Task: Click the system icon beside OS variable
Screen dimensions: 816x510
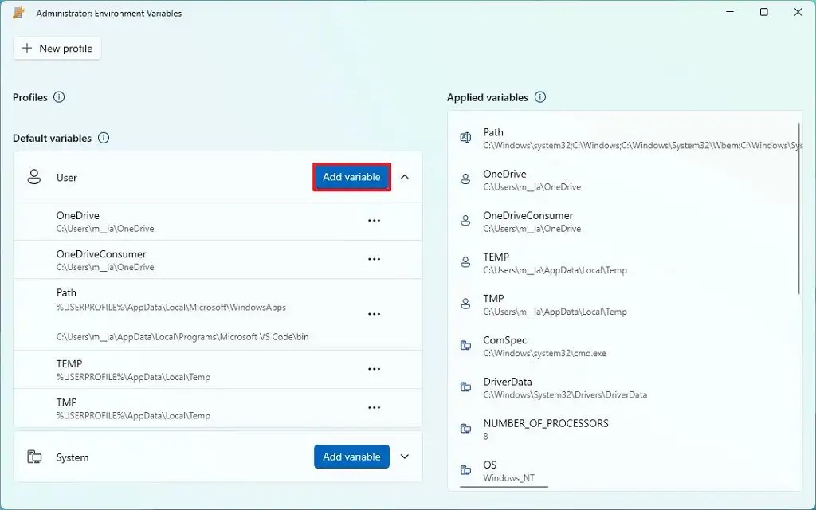Action: [x=465, y=470]
